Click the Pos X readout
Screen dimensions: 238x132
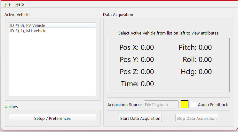[137, 48]
